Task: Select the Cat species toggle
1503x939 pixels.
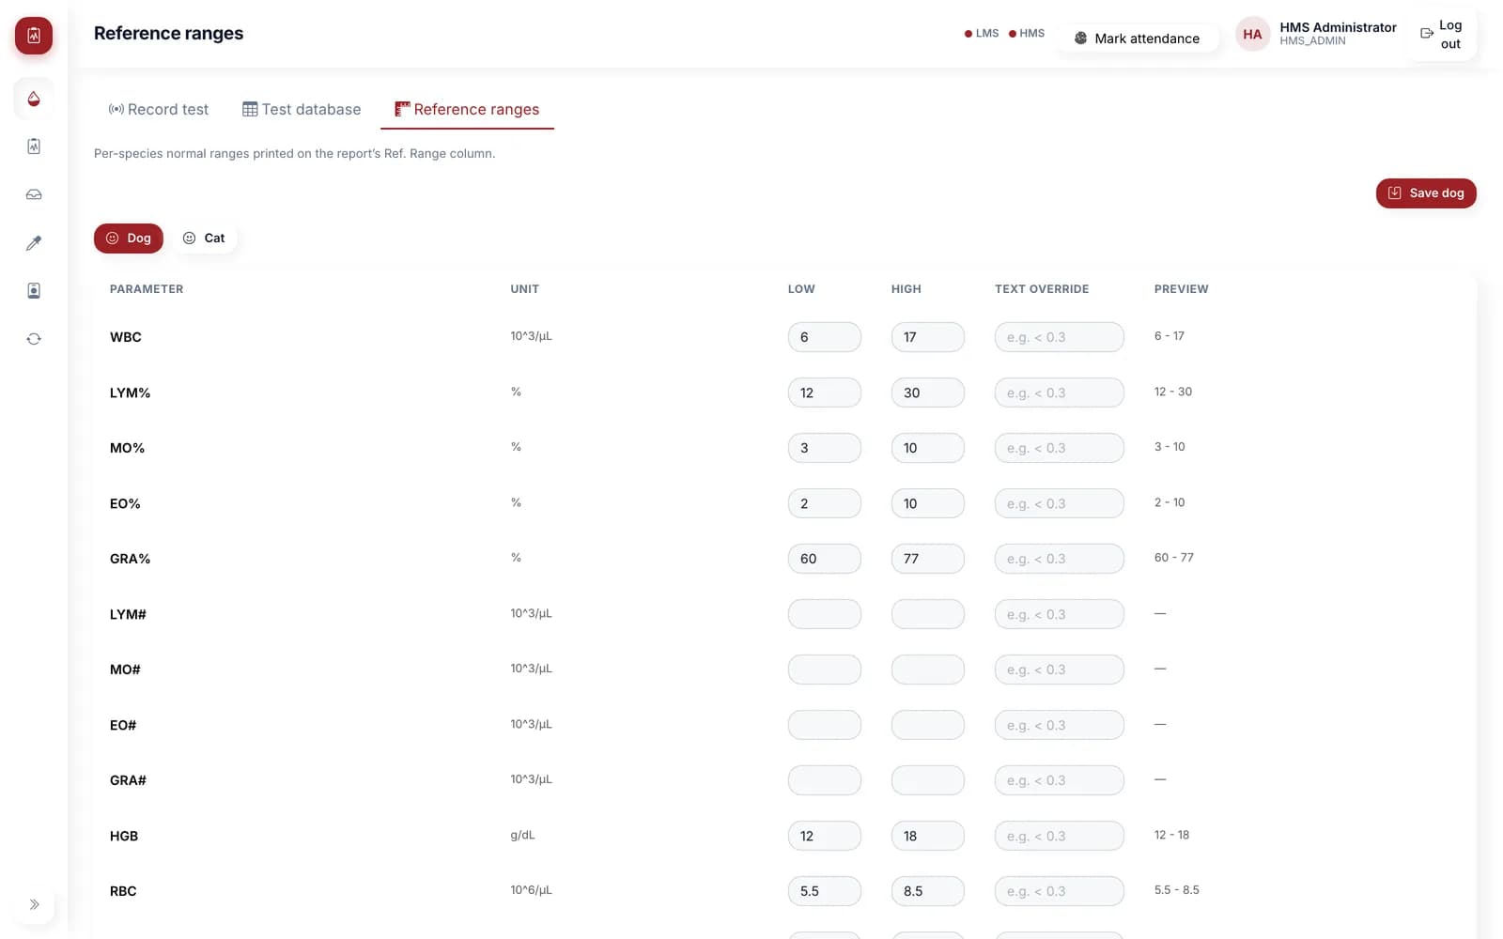Action: 204,239
